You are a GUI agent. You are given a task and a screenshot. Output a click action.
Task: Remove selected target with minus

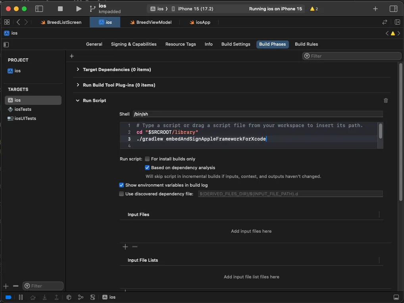coord(16,286)
